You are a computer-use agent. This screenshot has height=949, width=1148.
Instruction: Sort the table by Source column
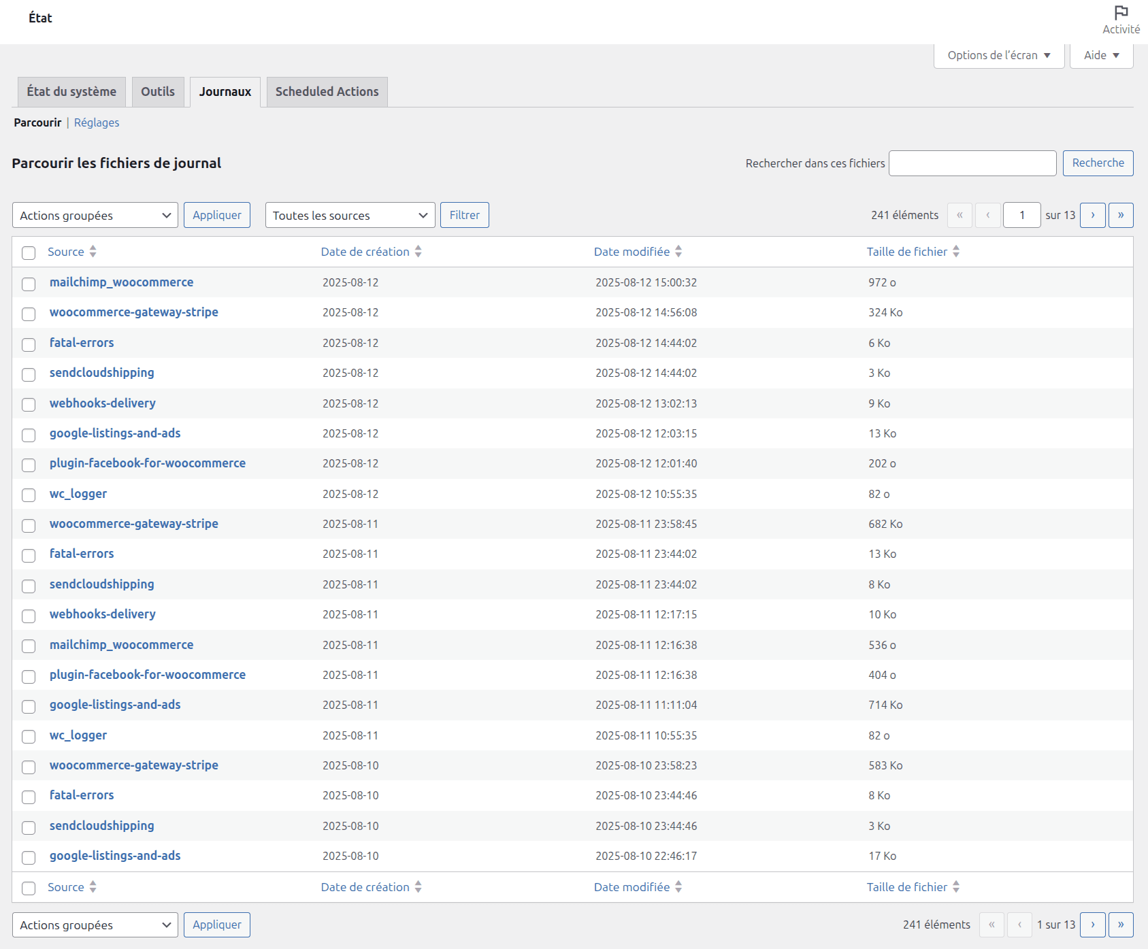pyautogui.click(x=92, y=251)
